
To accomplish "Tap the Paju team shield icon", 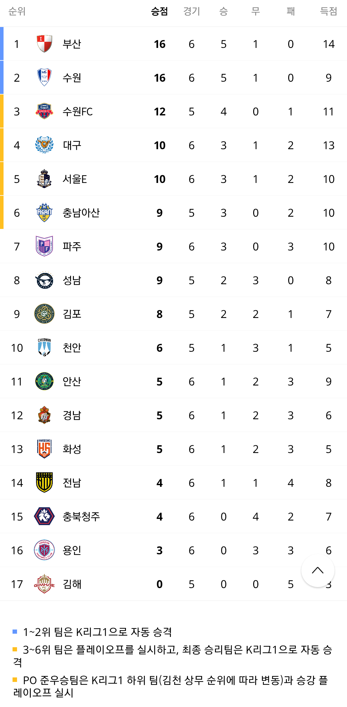I will 44,246.
